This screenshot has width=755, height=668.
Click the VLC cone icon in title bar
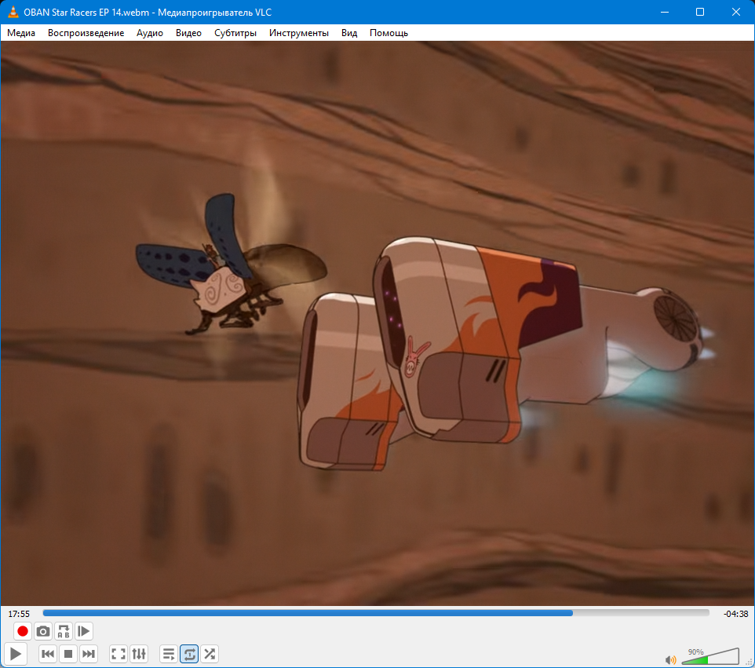pyautogui.click(x=13, y=12)
